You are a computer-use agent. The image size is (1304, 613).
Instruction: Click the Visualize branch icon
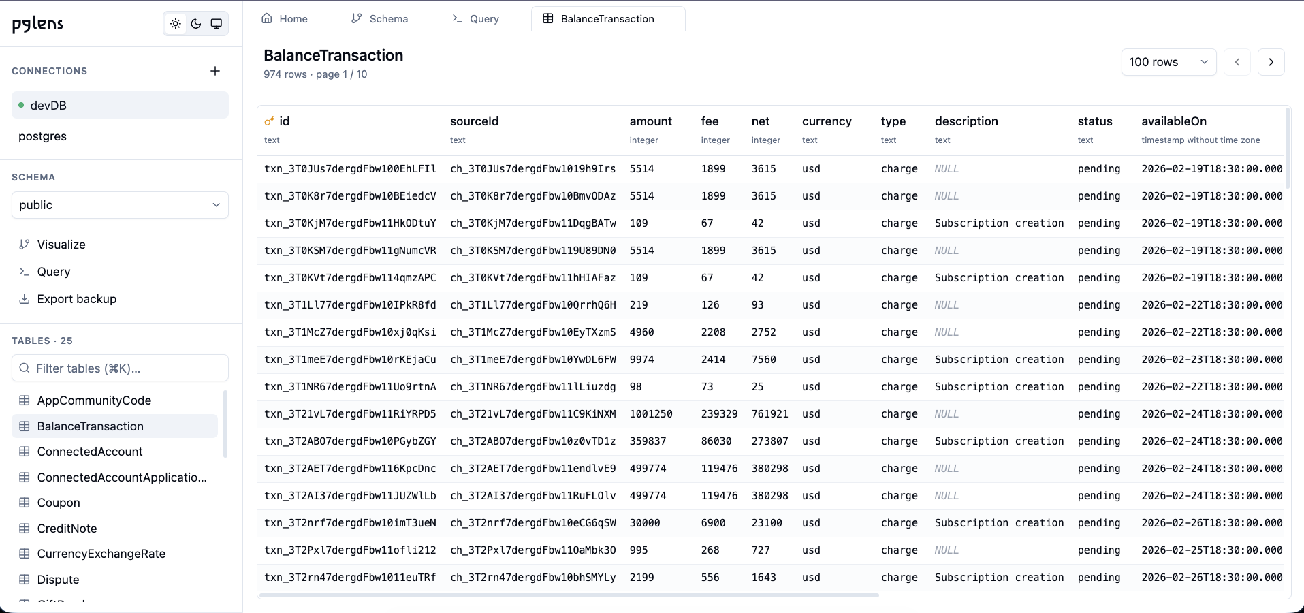[x=25, y=245]
